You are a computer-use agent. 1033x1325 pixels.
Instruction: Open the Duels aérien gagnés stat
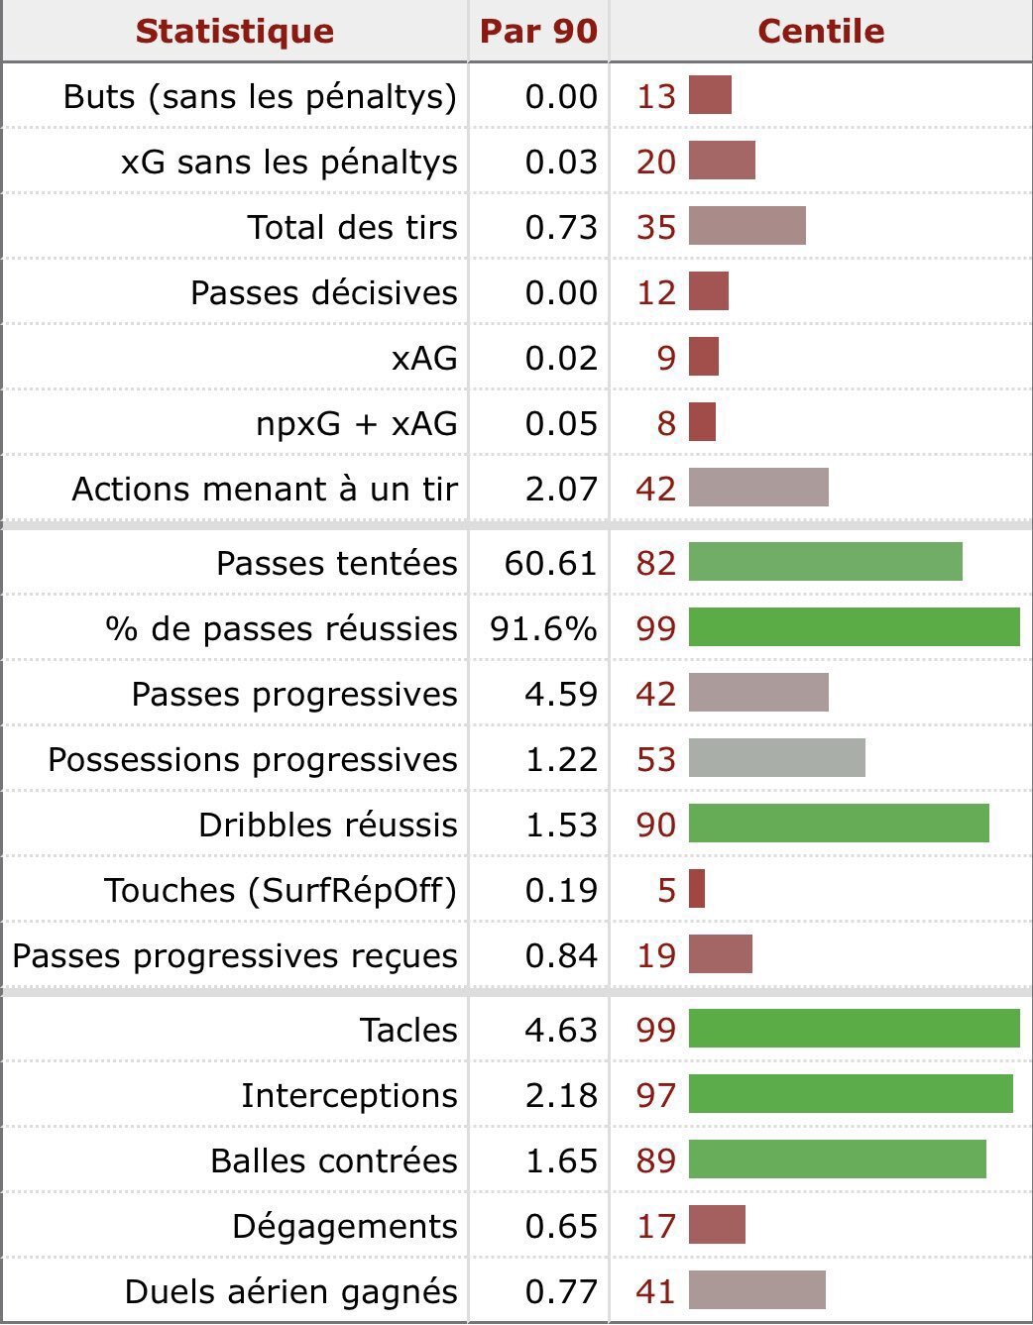tap(290, 1291)
